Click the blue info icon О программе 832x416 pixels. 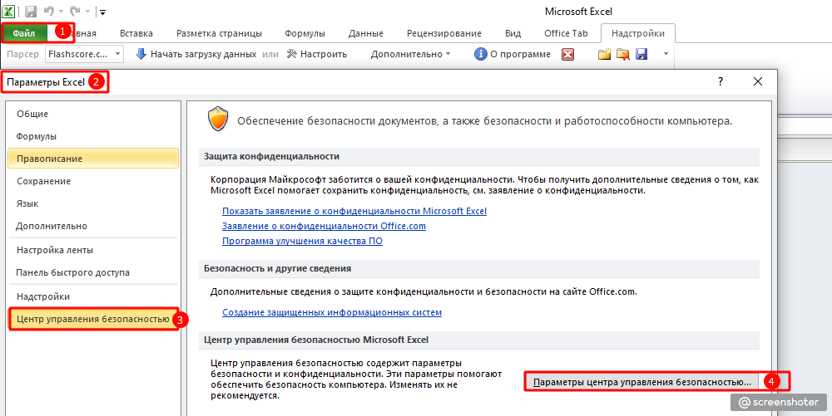(x=481, y=54)
